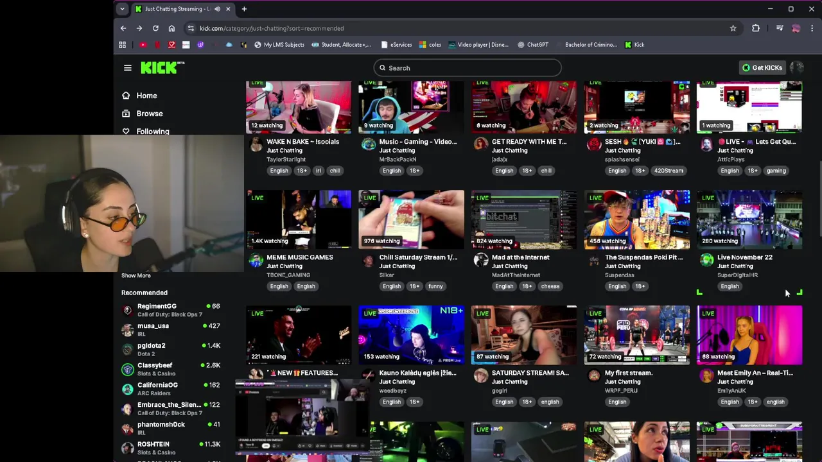Click the SuperDigitalHR avatar icon
This screenshot has width=822, height=462.
coord(706,260)
